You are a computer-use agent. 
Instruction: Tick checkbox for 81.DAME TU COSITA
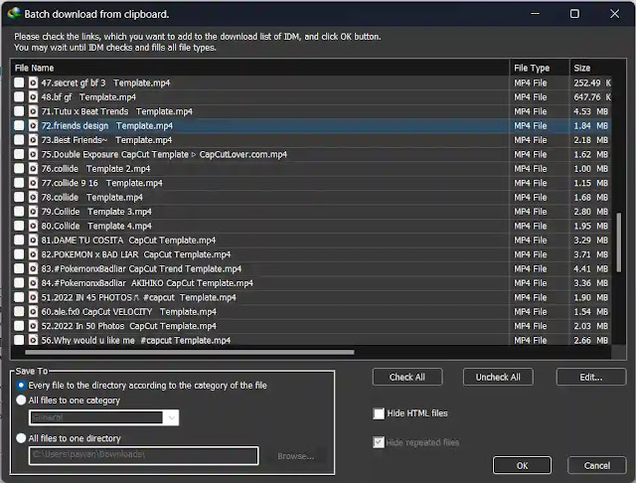click(x=19, y=241)
